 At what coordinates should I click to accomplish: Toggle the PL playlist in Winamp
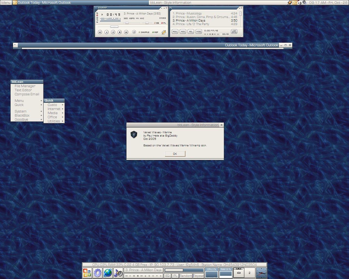pos(164,23)
